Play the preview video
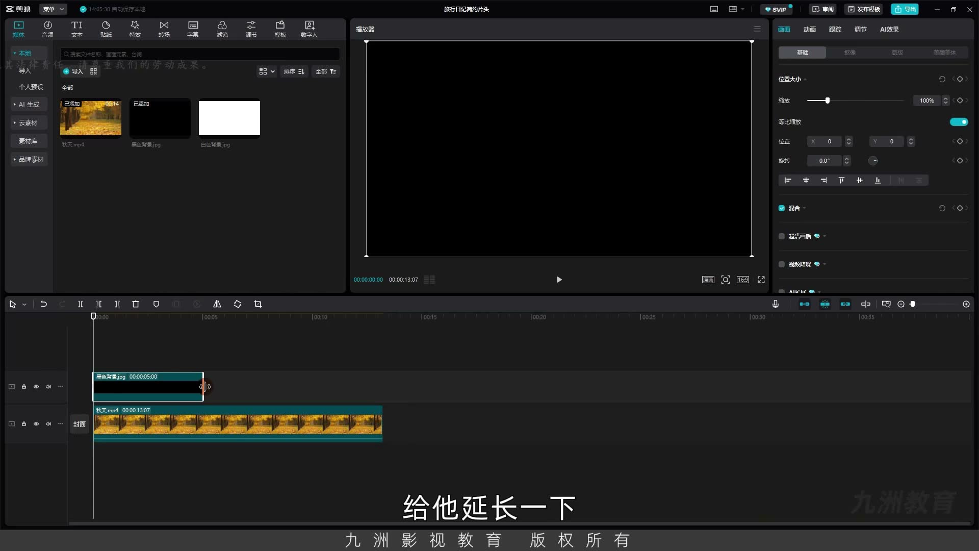 559,280
